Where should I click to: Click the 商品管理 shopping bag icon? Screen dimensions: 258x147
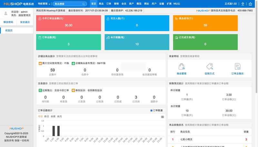point(181,67)
